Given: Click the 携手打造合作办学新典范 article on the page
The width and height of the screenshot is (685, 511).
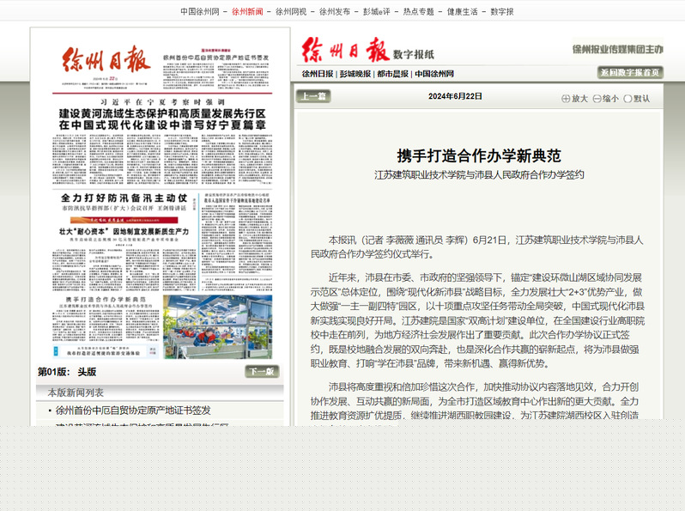Looking at the screenshot, I should (106, 300).
